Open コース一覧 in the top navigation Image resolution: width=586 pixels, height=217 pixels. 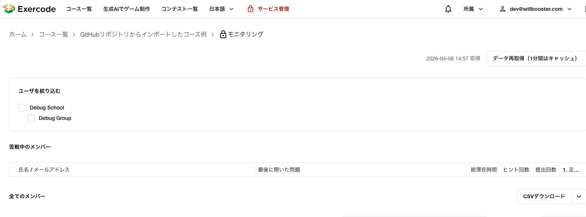(79, 9)
